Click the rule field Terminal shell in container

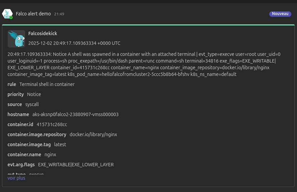(x=47, y=84)
